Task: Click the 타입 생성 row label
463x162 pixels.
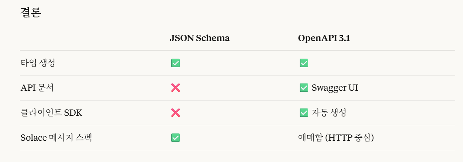Action: [37, 63]
